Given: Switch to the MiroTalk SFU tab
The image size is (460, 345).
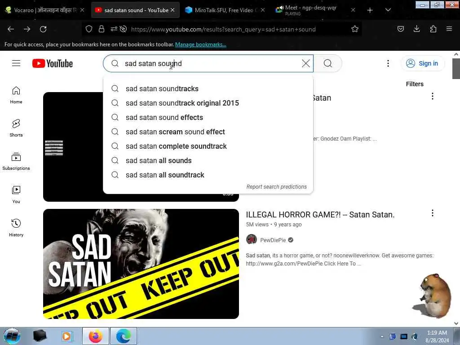Looking at the screenshot, I should [224, 10].
